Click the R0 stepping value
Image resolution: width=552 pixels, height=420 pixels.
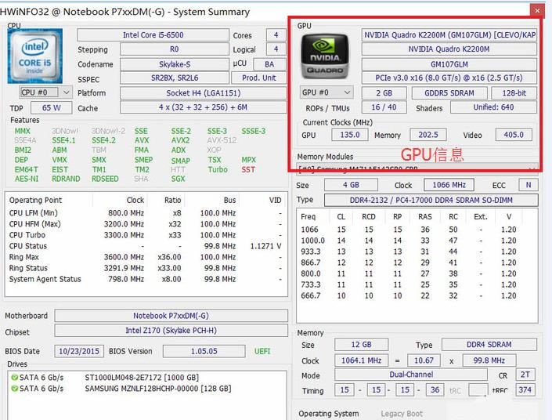(175, 49)
